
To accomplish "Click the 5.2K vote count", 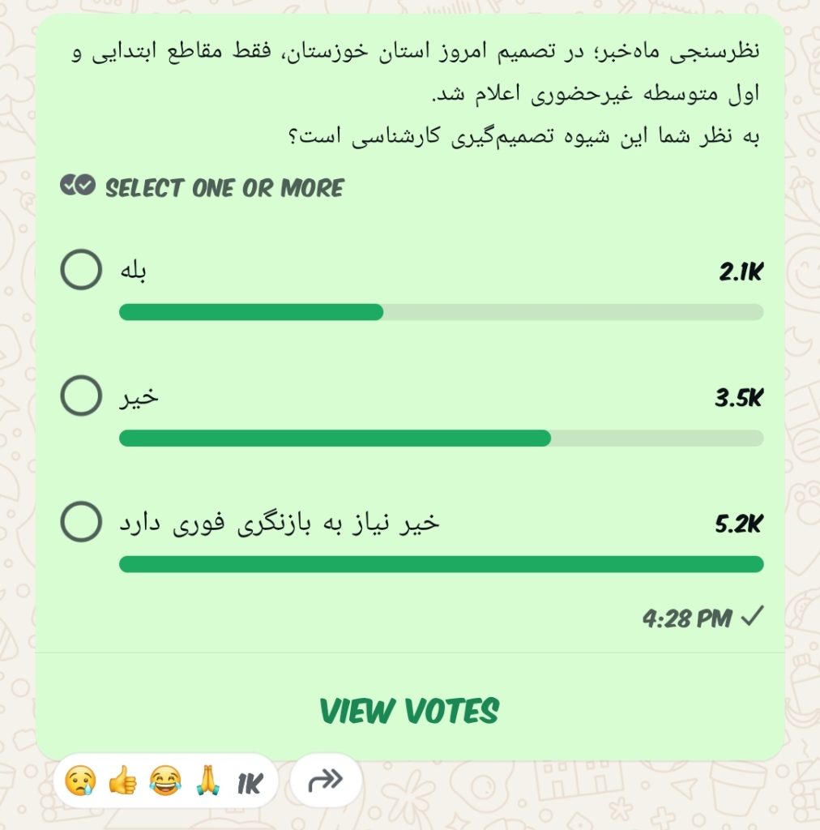I will click(x=738, y=524).
